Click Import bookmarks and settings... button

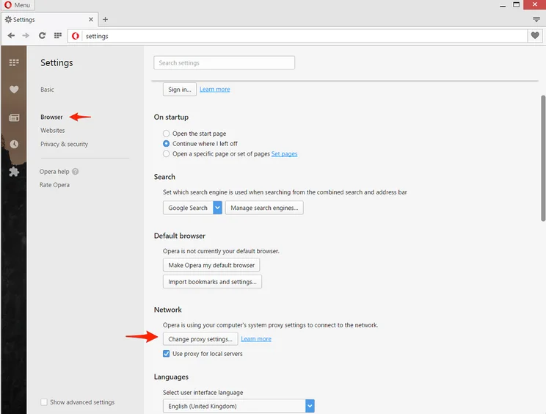pos(212,282)
